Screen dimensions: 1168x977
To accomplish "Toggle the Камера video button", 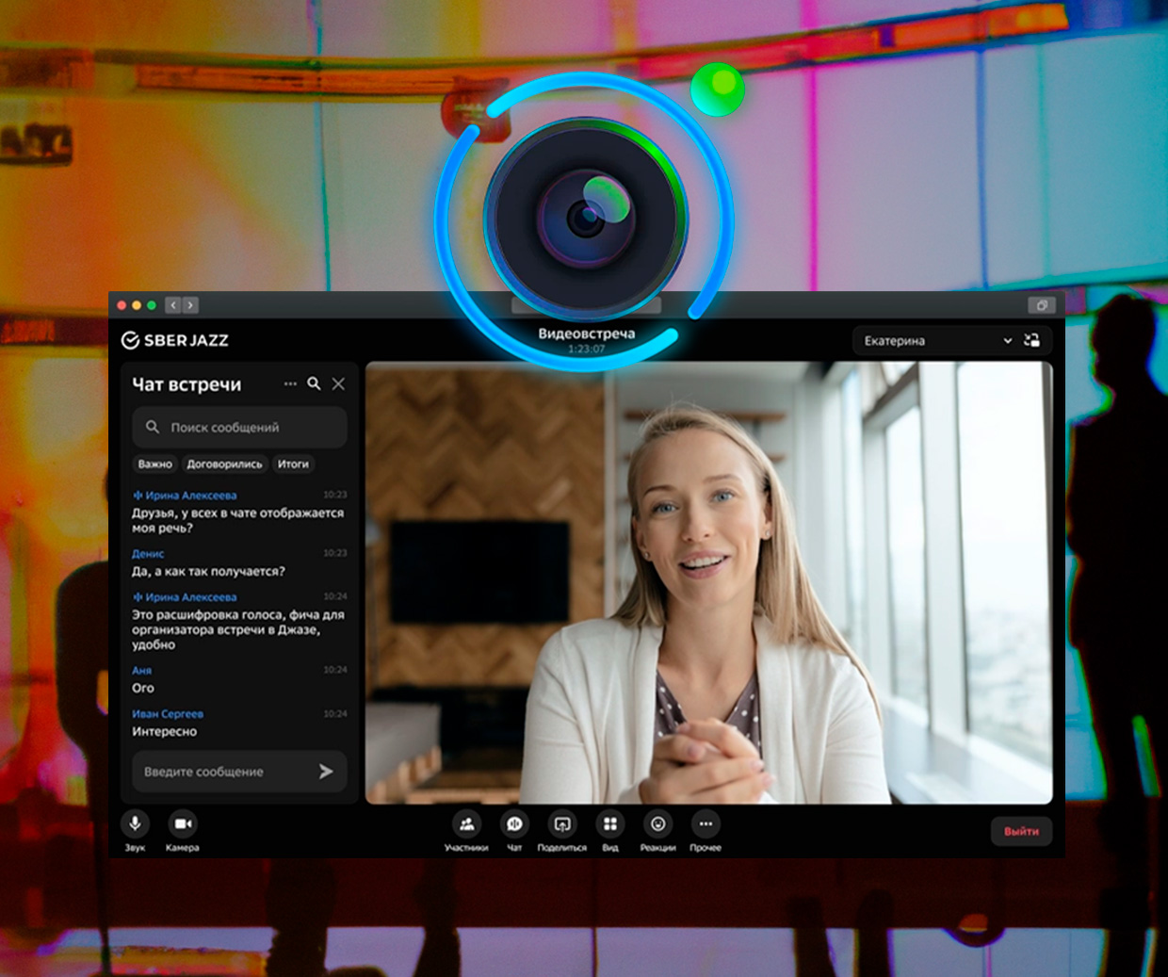I will 182,824.
